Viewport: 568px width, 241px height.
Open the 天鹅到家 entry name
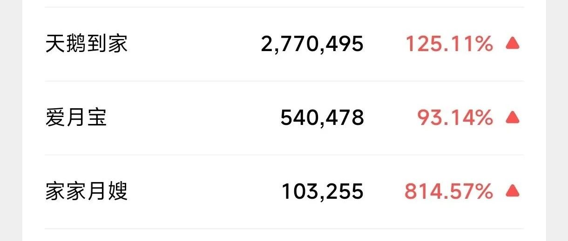click(87, 44)
